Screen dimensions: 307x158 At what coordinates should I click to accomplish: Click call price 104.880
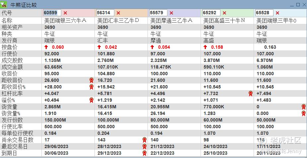pos(106,74)
